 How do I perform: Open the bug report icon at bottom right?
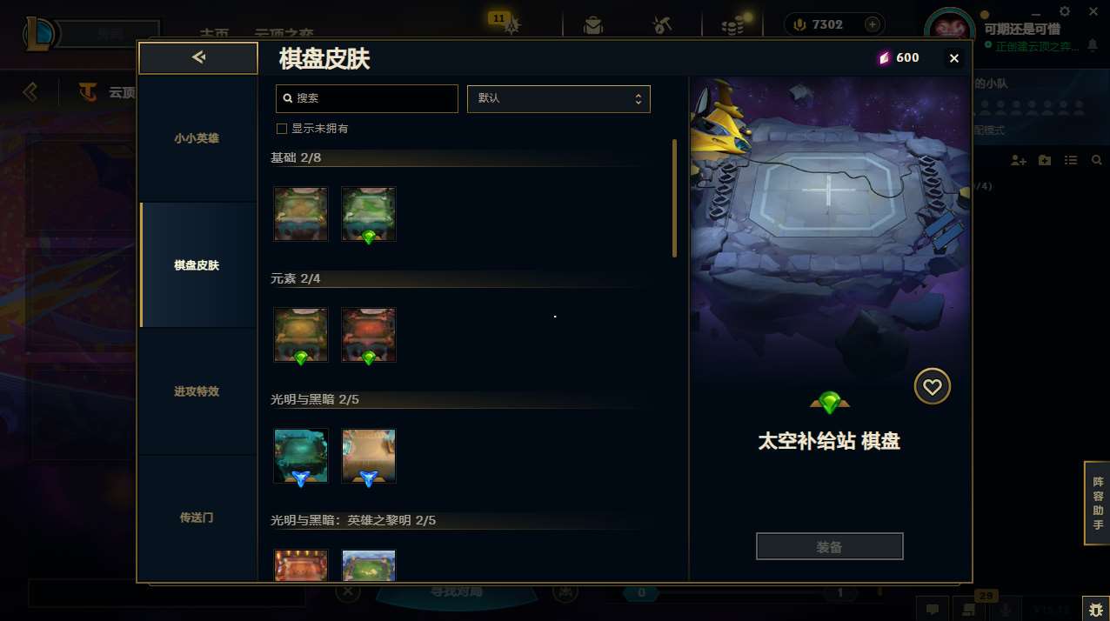coord(1095,608)
